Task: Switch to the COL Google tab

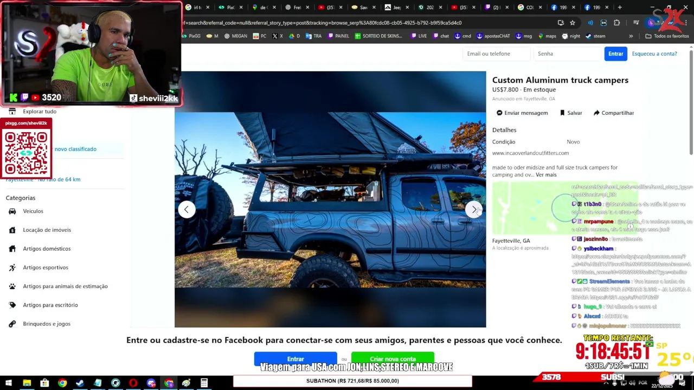Action: pos(530,7)
